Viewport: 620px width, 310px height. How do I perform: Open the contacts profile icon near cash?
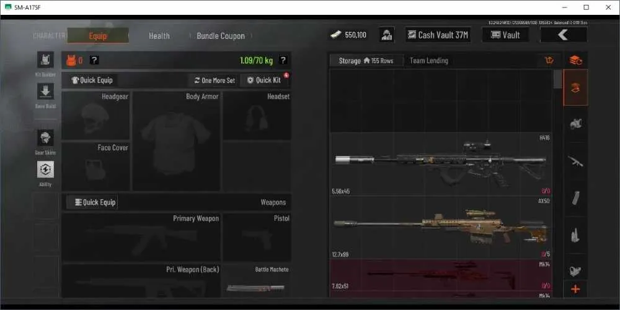(387, 35)
